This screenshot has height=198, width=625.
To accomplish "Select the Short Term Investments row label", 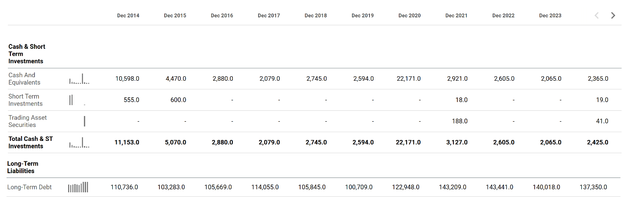I will 25,100.
